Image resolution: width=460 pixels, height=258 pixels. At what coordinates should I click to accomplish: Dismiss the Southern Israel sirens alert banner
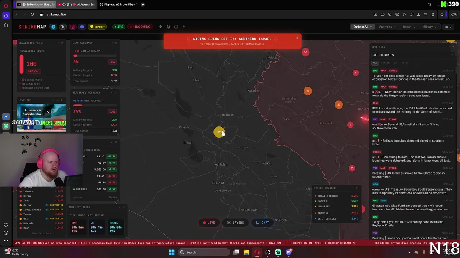pyautogui.click(x=297, y=38)
